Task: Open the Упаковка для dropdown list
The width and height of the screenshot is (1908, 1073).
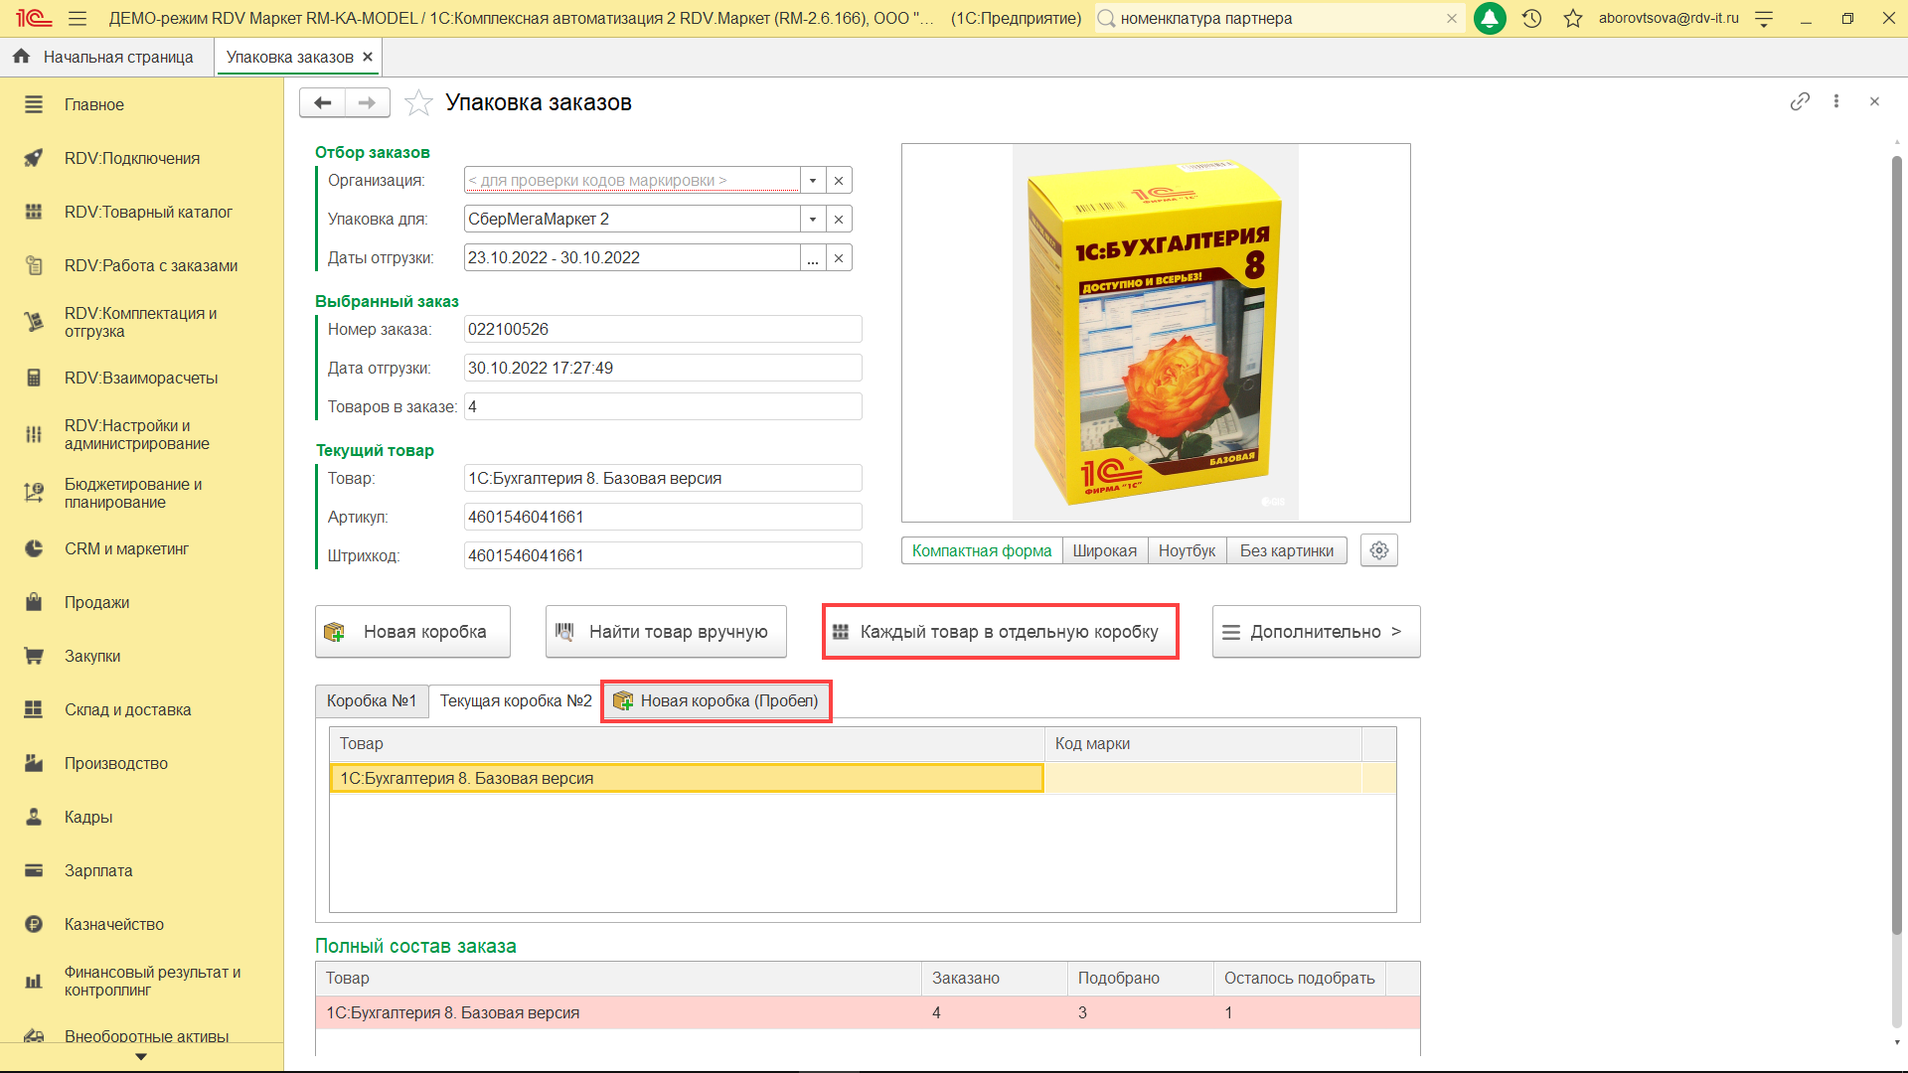Action: click(x=813, y=219)
